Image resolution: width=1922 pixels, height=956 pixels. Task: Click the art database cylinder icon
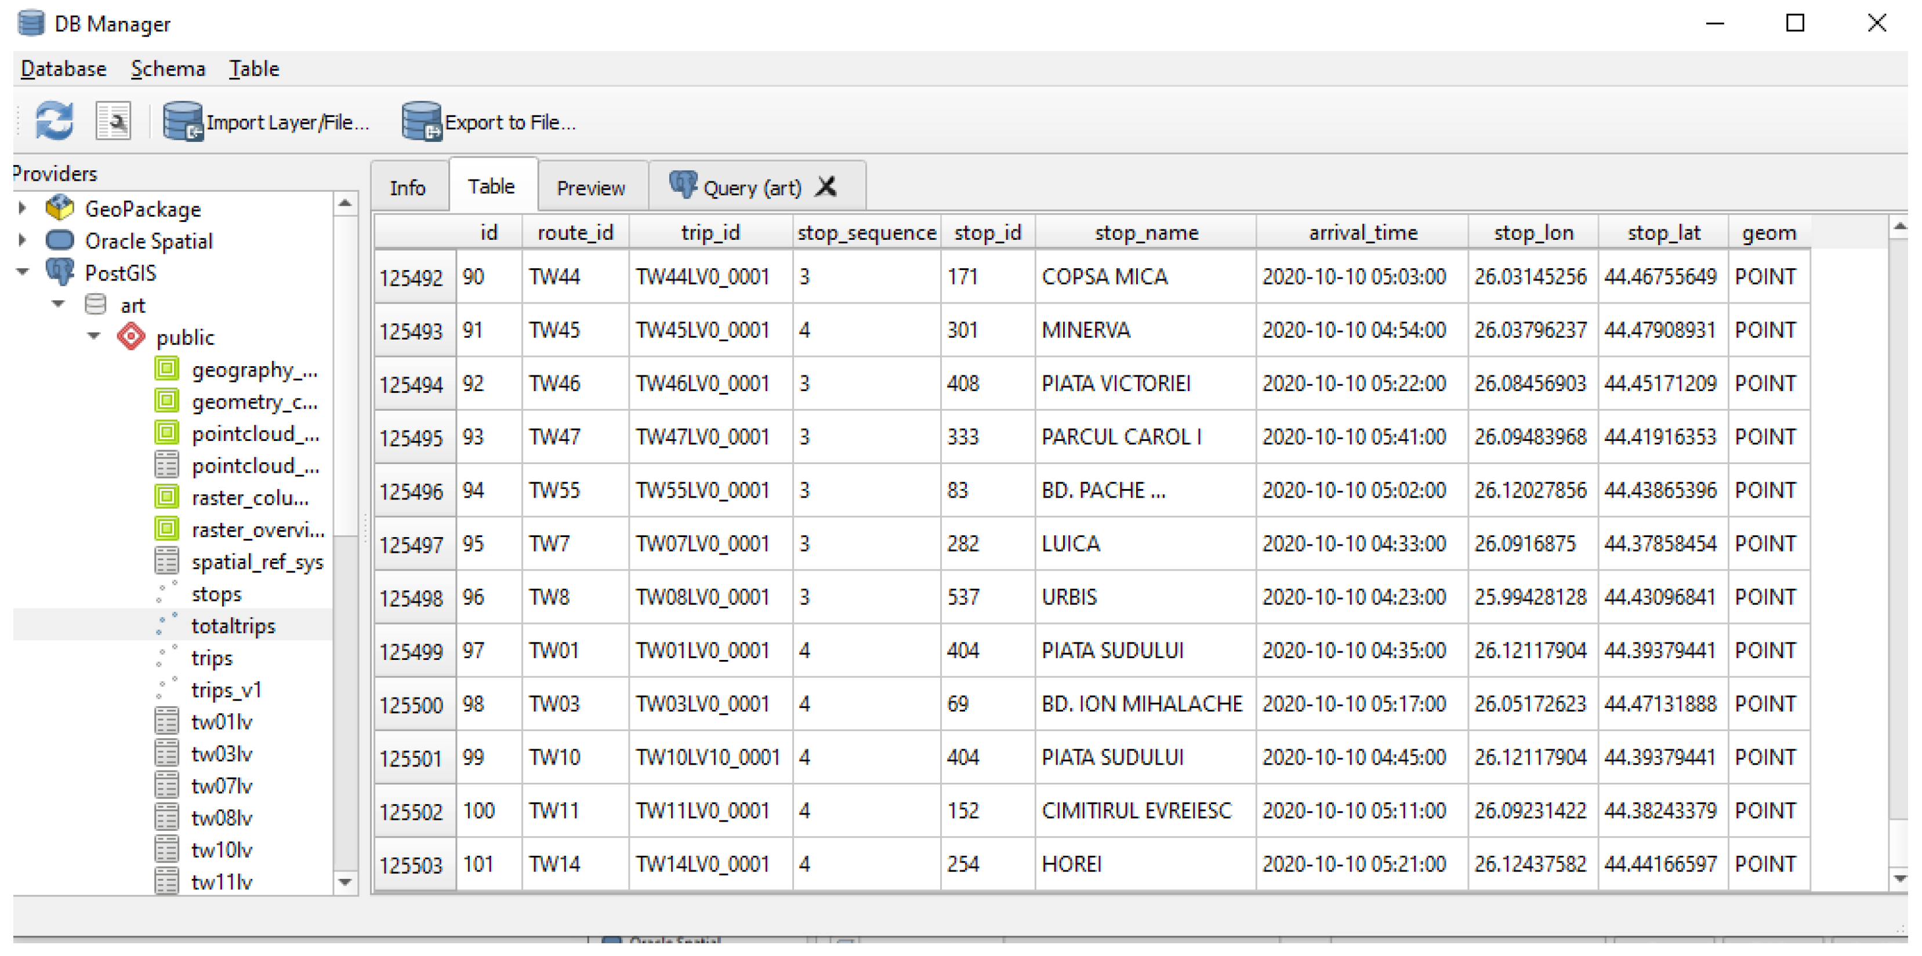(96, 305)
